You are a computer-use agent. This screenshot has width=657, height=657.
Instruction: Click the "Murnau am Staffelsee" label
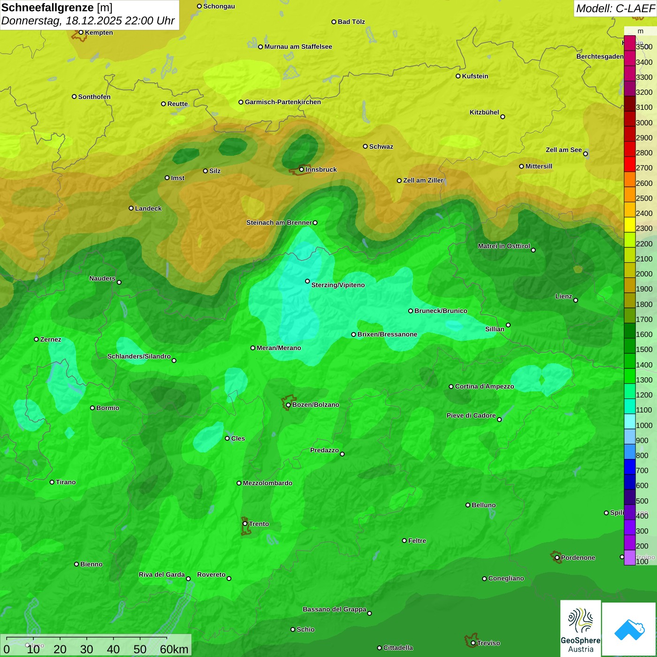tap(298, 46)
